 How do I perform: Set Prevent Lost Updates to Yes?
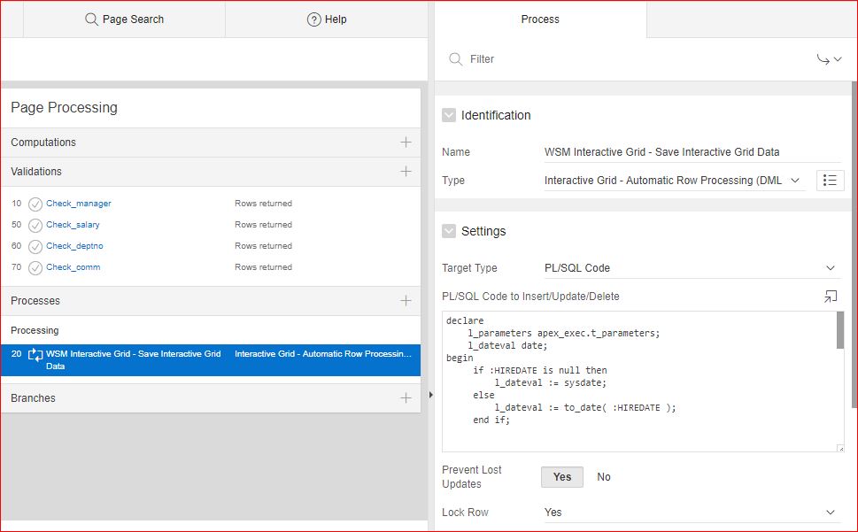click(562, 477)
